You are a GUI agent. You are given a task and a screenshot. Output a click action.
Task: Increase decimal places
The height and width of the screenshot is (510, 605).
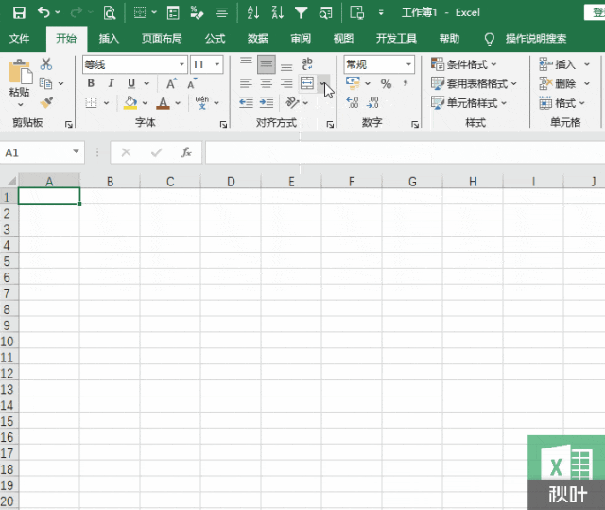(x=353, y=103)
